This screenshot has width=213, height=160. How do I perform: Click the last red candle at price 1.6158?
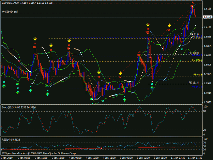196,16
